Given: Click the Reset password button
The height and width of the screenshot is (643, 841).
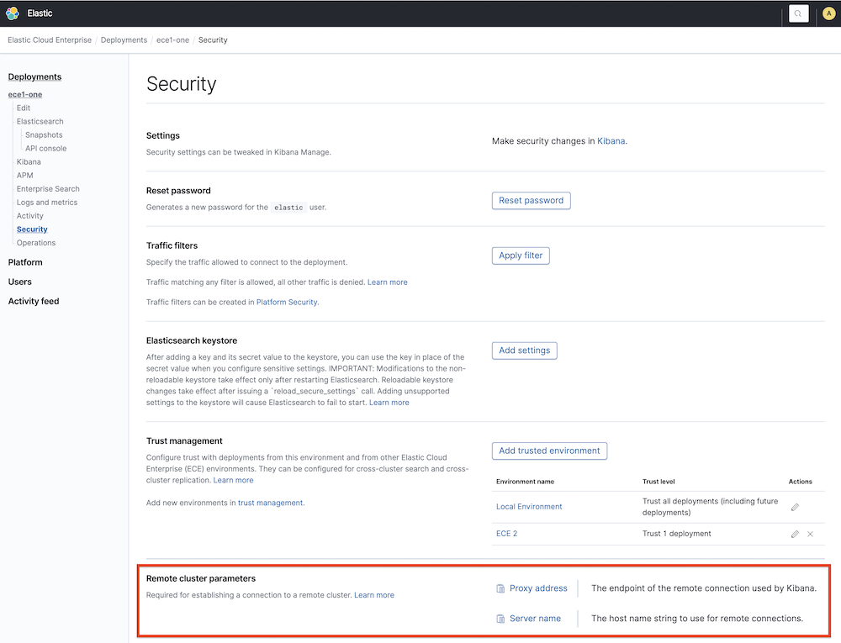Looking at the screenshot, I should [x=531, y=200].
